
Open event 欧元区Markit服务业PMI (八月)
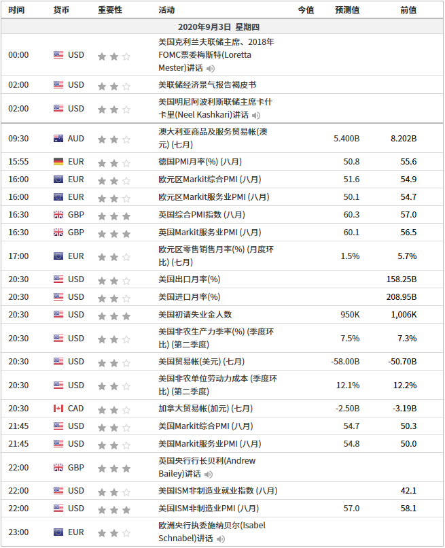point(214,196)
